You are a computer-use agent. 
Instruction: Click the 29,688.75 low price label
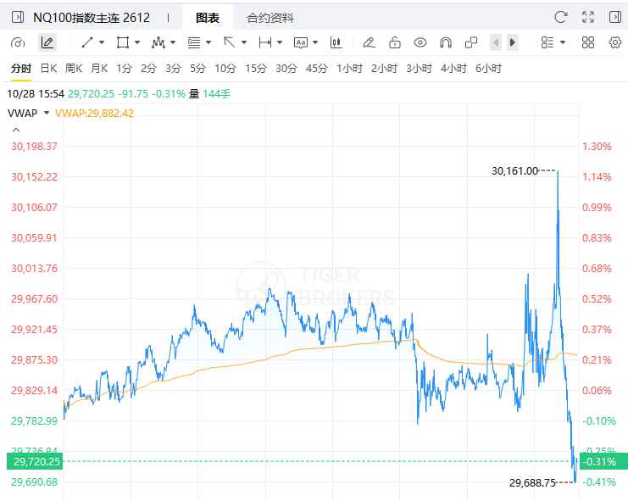point(532,483)
